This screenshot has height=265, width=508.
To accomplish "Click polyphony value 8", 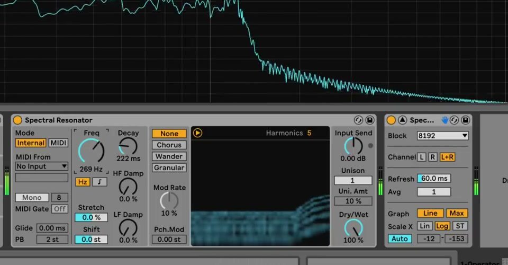I will click(x=59, y=198).
